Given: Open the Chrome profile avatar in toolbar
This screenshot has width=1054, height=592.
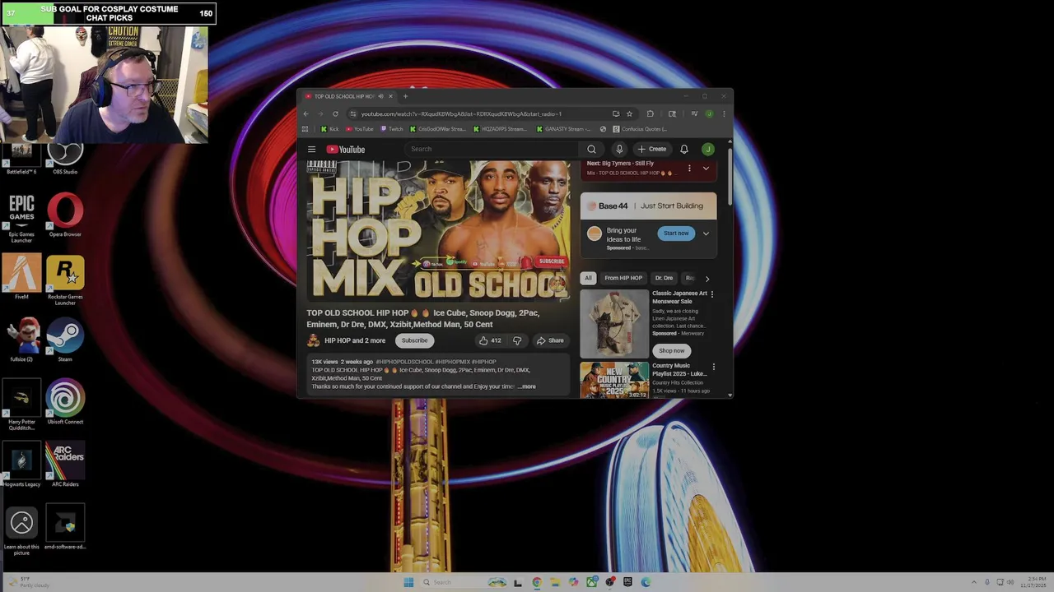Looking at the screenshot, I should pos(709,113).
